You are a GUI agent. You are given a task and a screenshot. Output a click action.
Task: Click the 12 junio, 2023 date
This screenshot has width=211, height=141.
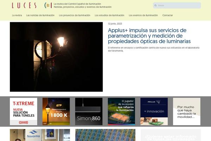coord(115,24)
